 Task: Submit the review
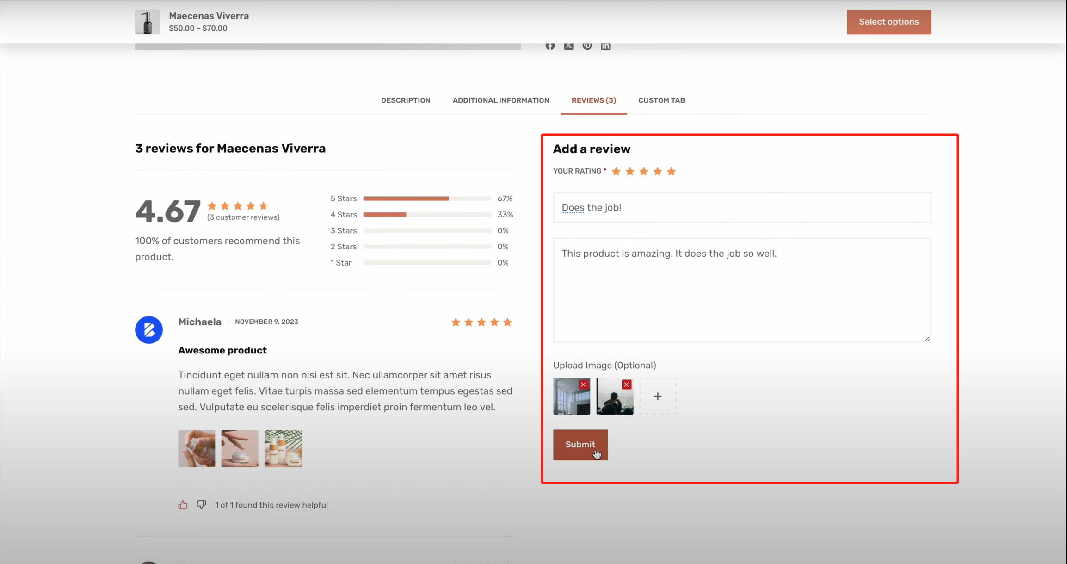(580, 445)
